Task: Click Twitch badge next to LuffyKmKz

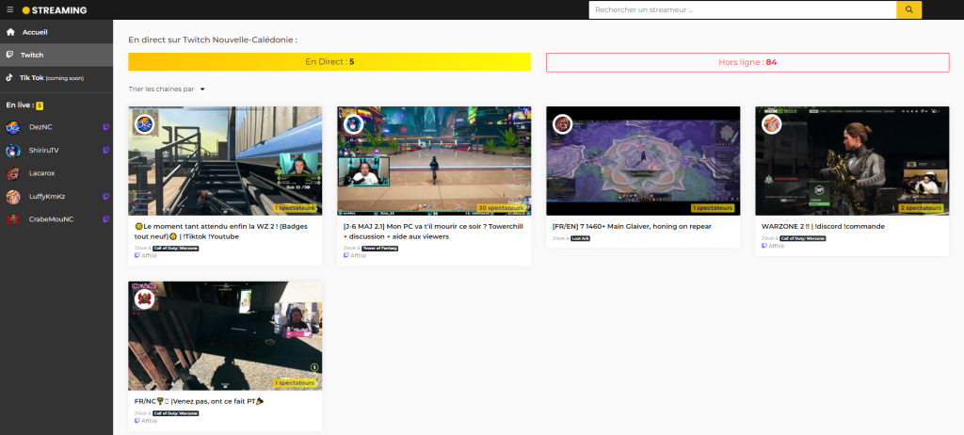Action: (106, 196)
